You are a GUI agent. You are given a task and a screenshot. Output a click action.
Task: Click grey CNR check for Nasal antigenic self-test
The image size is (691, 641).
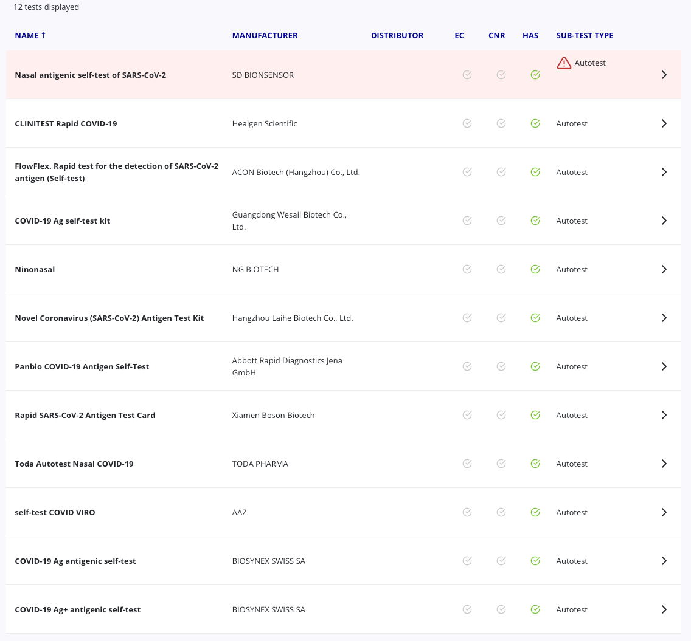501,75
